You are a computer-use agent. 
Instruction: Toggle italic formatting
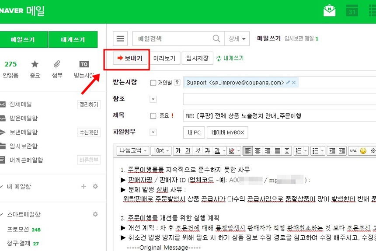pyautogui.click(x=198, y=151)
